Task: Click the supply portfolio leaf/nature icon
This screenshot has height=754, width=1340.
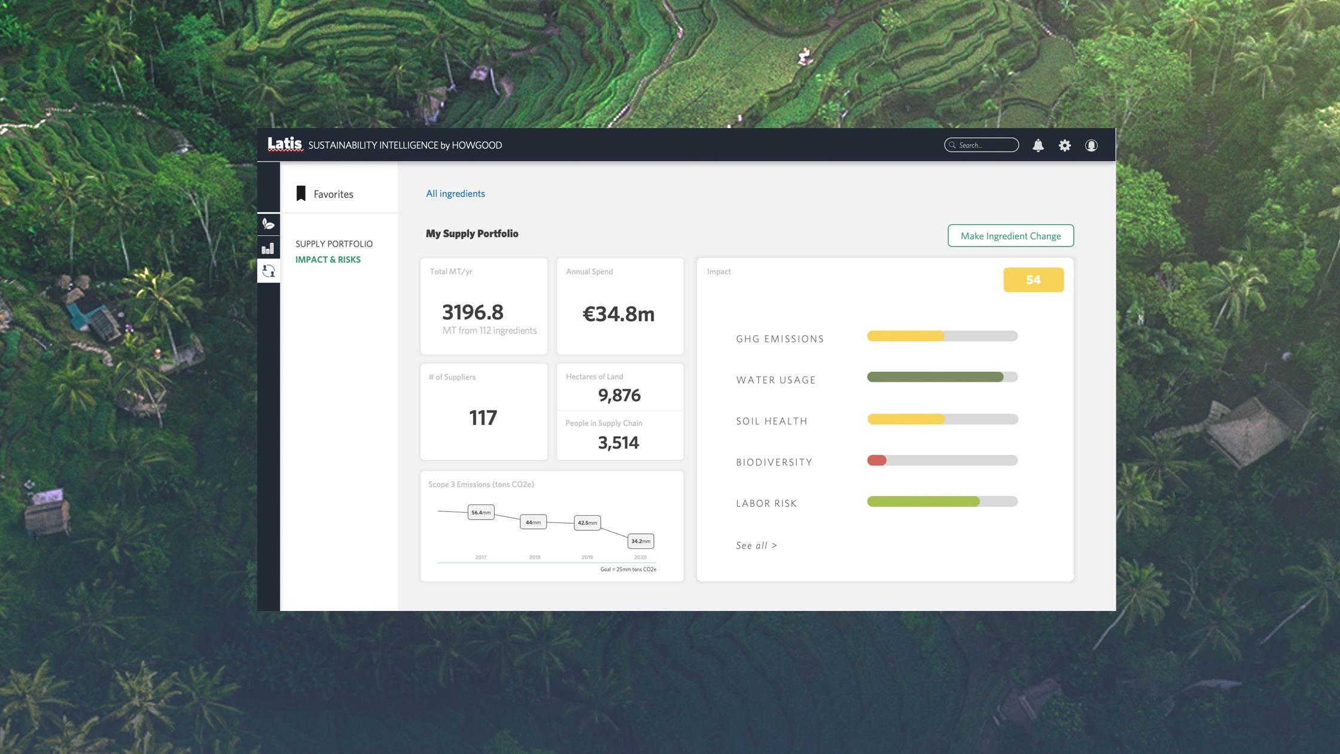Action: tap(268, 224)
